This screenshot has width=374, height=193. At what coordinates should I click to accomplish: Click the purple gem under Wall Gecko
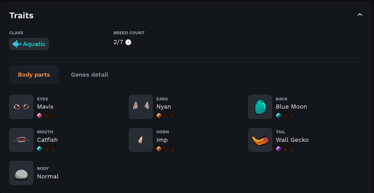pyautogui.click(x=279, y=149)
